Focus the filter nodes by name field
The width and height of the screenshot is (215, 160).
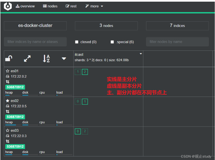(x=177, y=42)
